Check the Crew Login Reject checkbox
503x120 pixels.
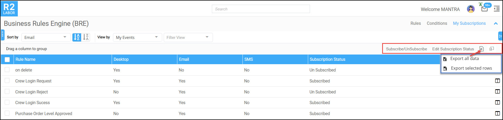coord(7,92)
